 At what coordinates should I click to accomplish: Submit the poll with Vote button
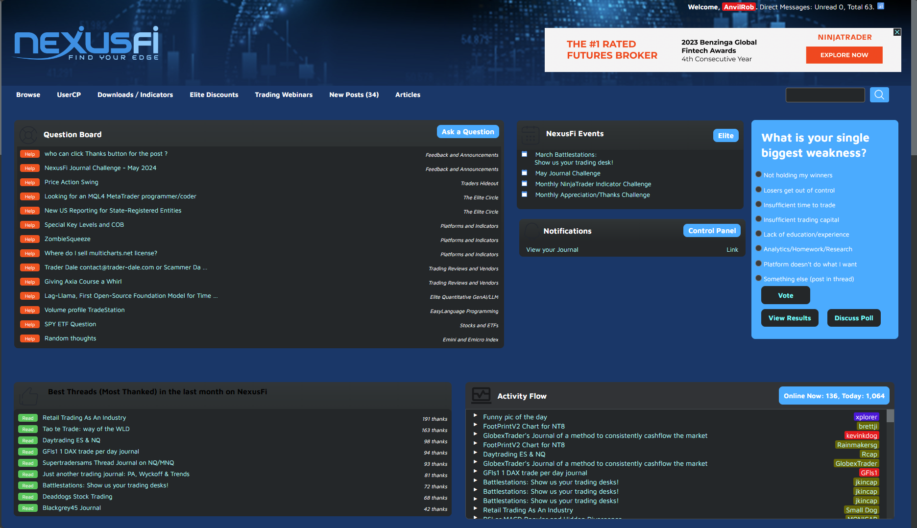tap(786, 295)
